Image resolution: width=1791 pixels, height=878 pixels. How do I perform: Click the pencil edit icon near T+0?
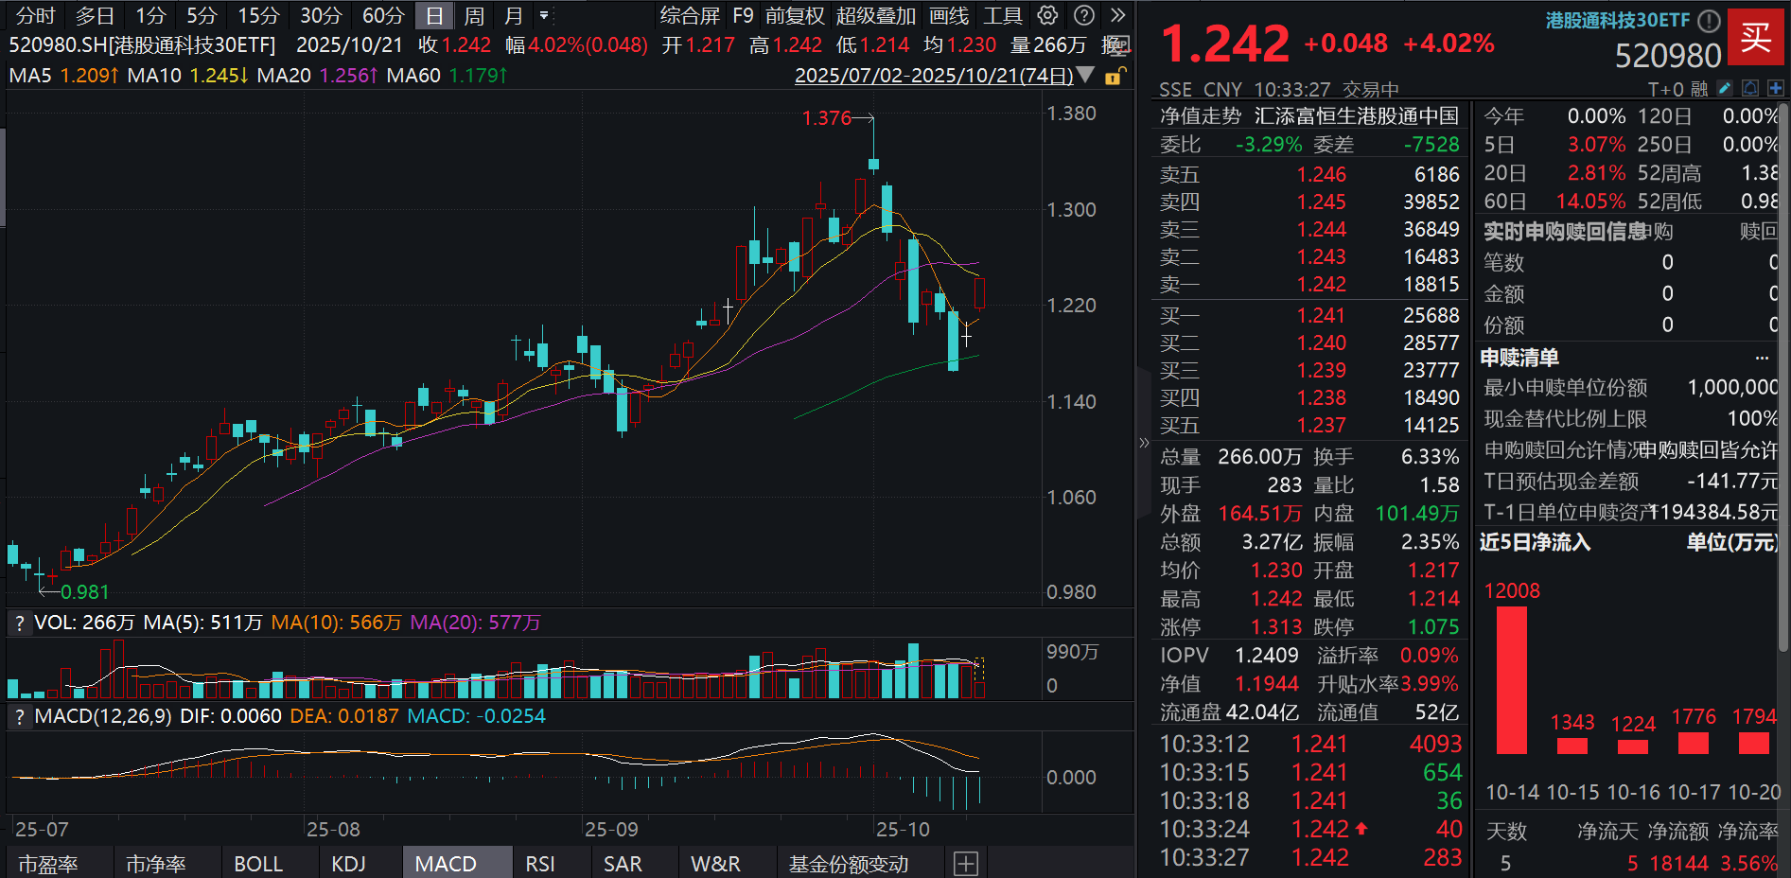click(x=1725, y=88)
